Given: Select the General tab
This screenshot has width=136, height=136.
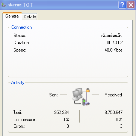Looking at the screenshot, I should [x=12, y=16].
